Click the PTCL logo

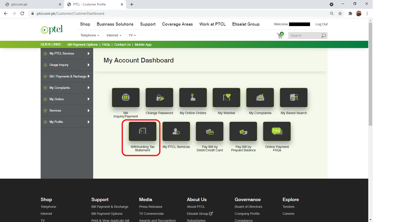pos(52,29)
